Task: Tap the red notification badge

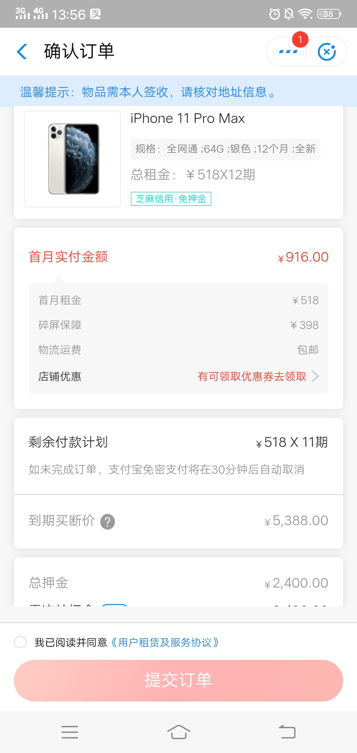Action: point(300,40)
